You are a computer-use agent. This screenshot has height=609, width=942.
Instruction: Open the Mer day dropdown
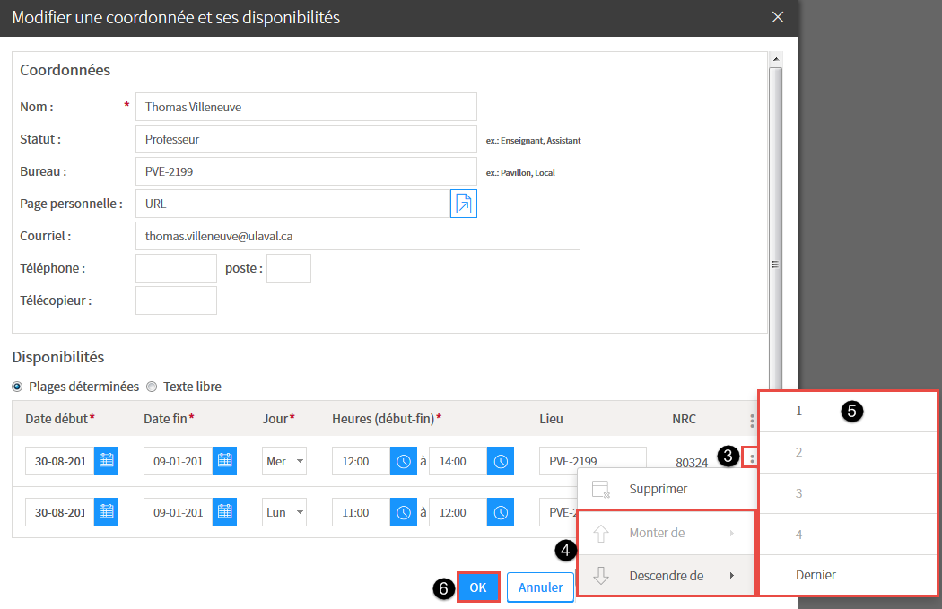click(284, 461)
